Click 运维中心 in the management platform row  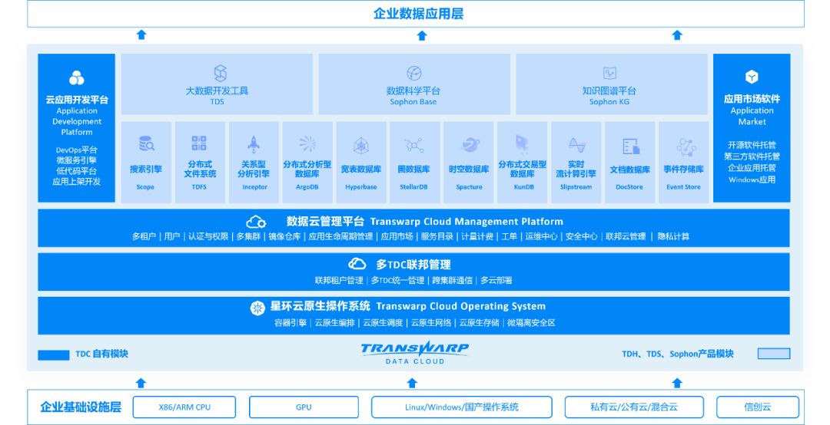541,236
